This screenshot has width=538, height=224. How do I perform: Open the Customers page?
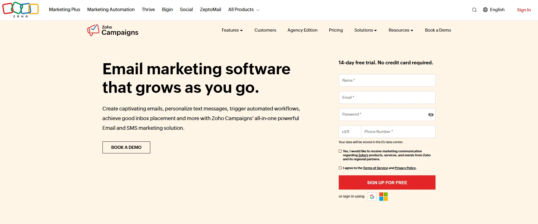tap(265, 30)
